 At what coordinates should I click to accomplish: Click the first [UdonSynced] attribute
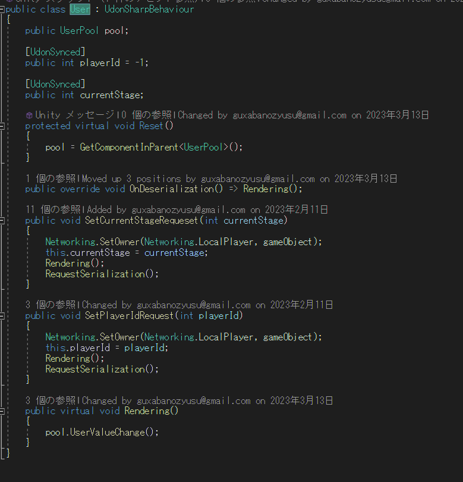coord(55,52)
